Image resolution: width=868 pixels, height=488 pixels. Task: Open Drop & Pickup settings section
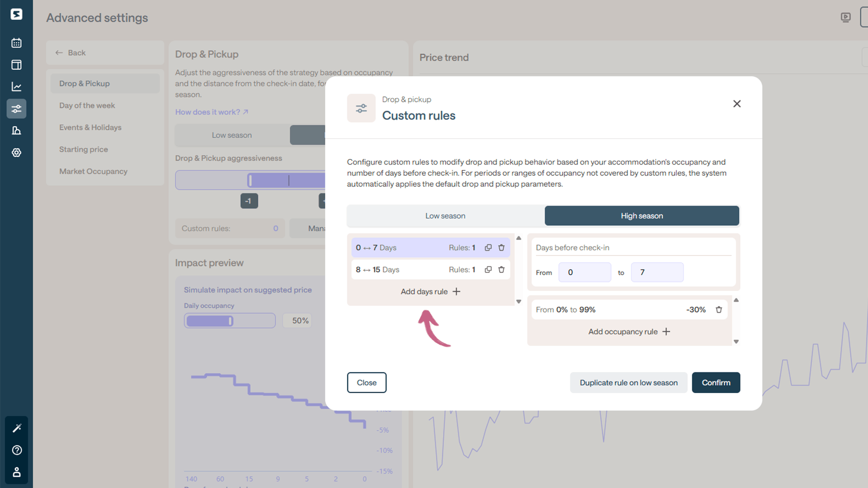105,84
